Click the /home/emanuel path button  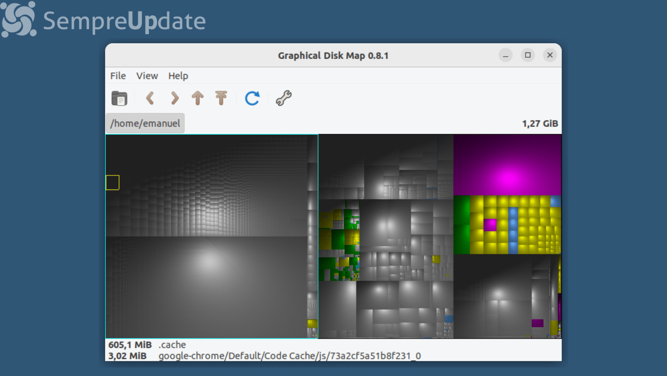click(145, 123)
